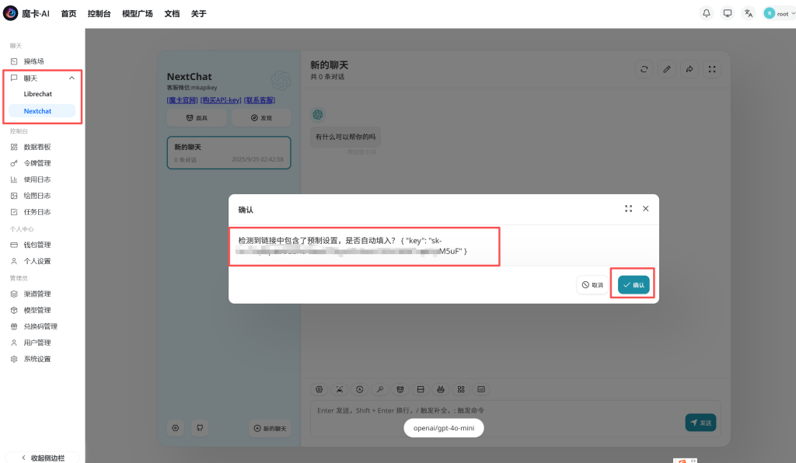Select Librechat under 聊天
The height and width of the screenshot is (463, 796).
38,94
